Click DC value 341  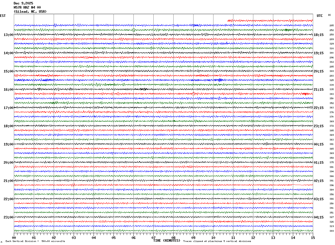click(x=331, y=208)
